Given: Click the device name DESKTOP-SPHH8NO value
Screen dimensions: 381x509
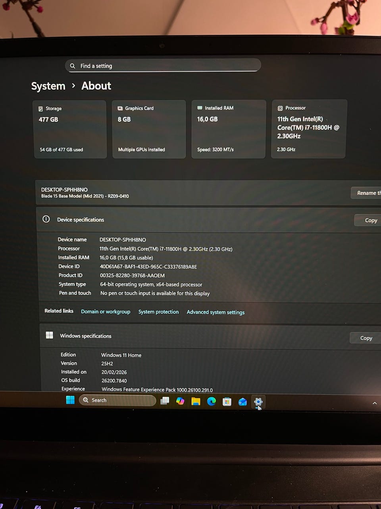Looking at the screenshot, I should point(123,240).
